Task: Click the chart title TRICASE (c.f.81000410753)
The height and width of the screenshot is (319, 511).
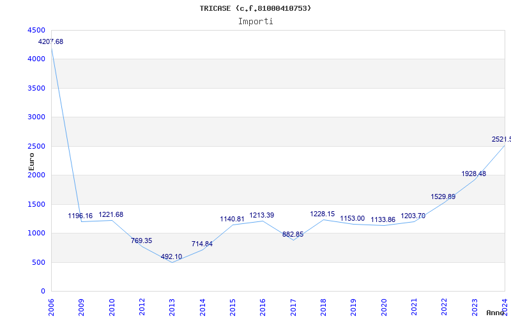Action: coord(256,8)
